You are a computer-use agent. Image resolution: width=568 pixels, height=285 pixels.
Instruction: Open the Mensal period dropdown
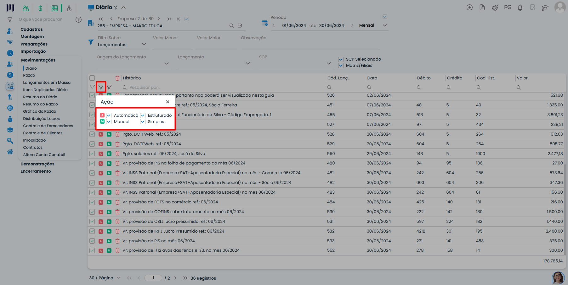(384, 25)
